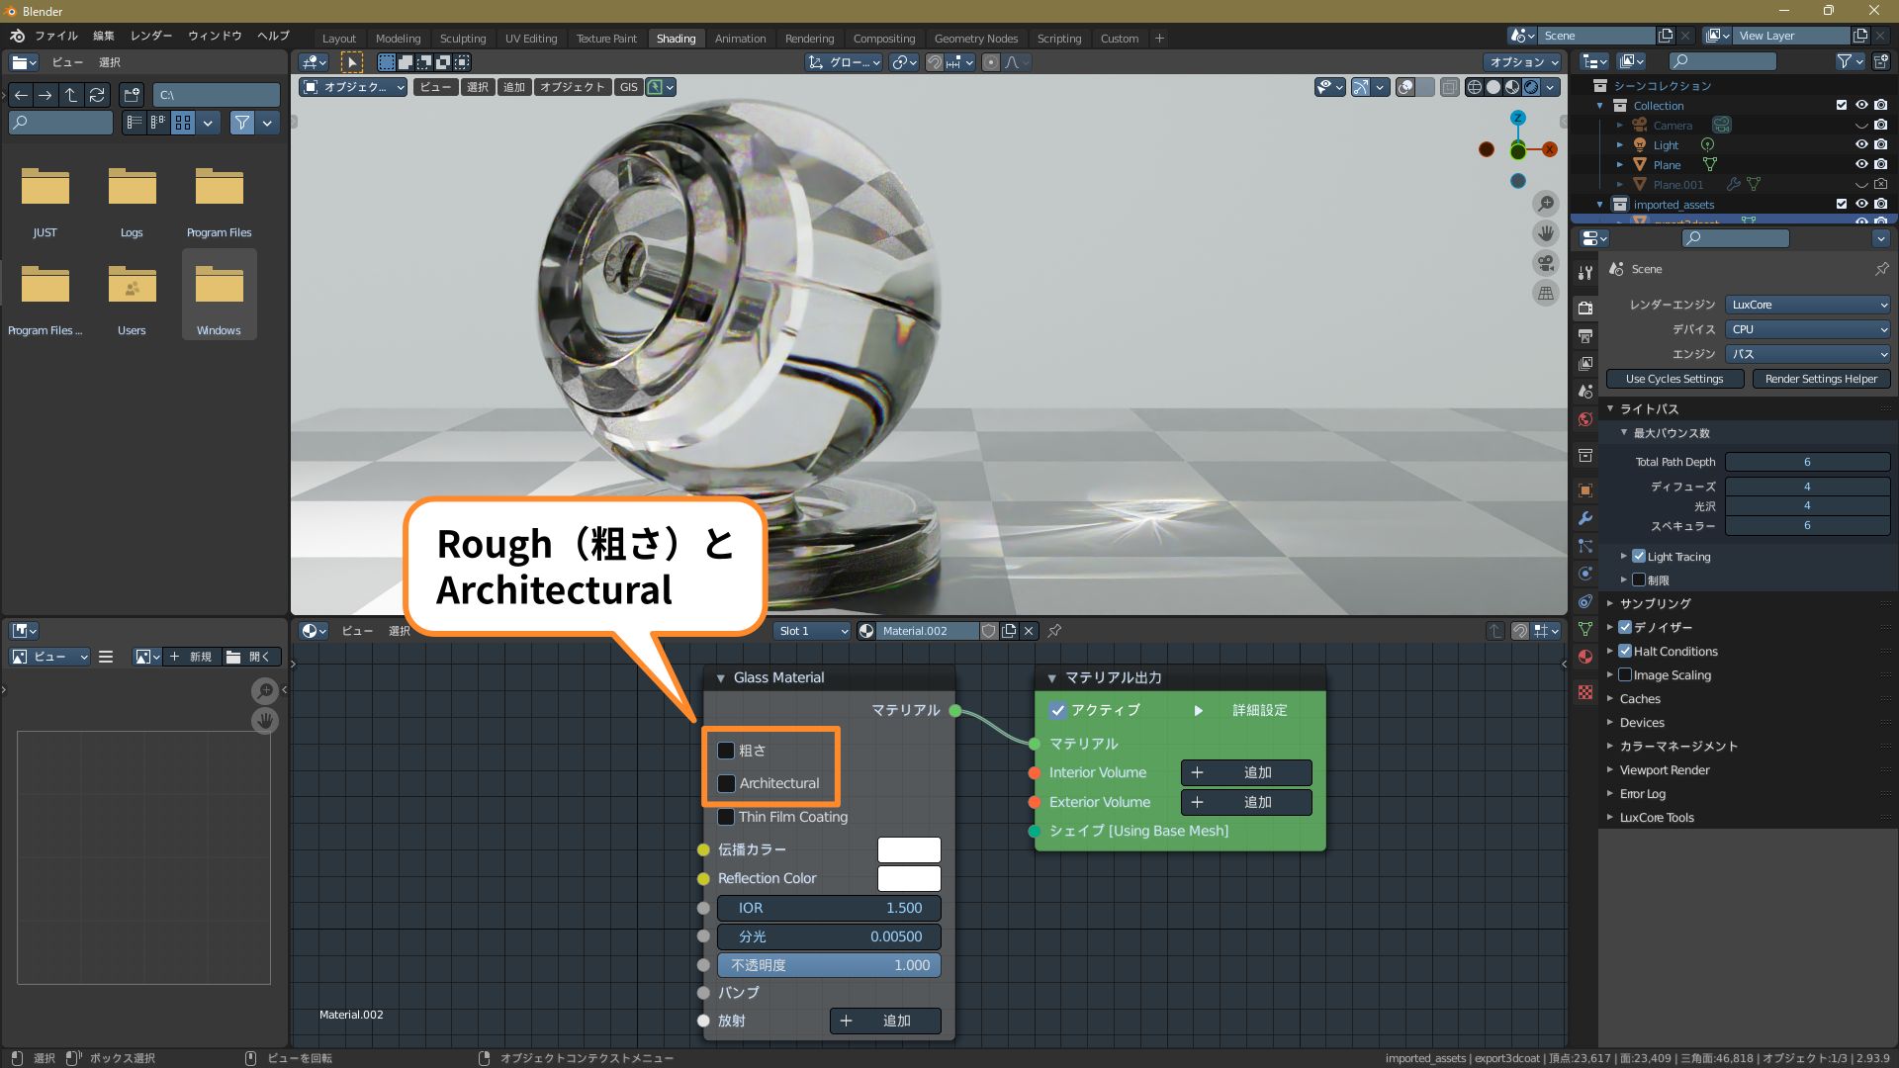This screenshot has width=1899, height=1068.
Task: Open the Slot 1 dropdown
Action: coord(812,631)
